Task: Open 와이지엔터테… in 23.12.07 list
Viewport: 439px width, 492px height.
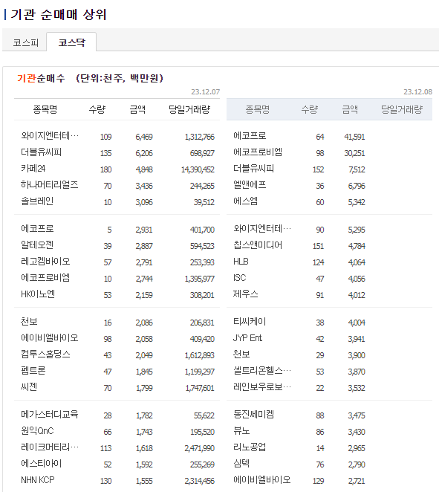Action: (50, 136)
